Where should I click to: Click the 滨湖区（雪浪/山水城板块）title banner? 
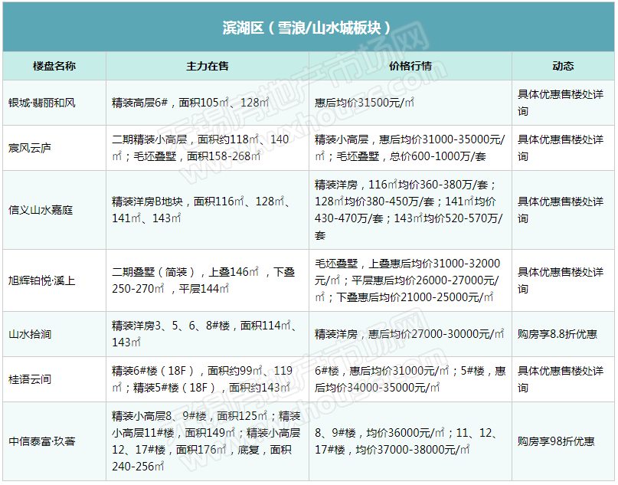pos(308,28)
